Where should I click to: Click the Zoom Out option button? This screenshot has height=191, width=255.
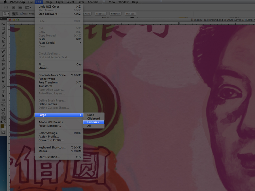pos(17,14)
